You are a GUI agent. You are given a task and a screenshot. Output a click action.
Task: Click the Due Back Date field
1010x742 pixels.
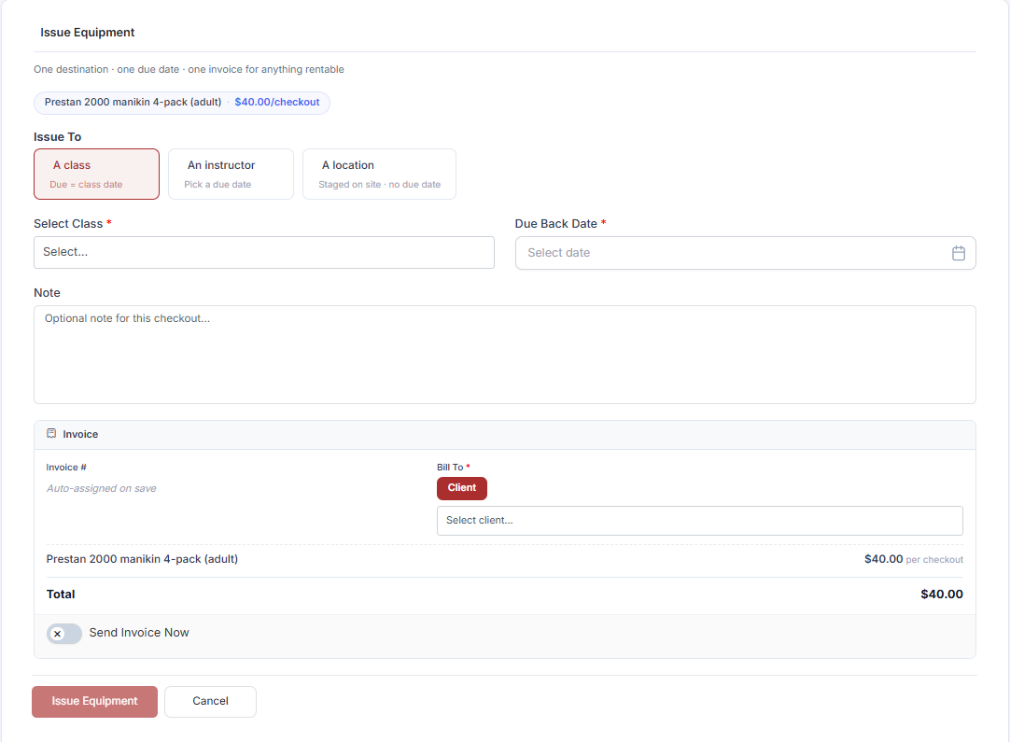click(x=745, y=253)
